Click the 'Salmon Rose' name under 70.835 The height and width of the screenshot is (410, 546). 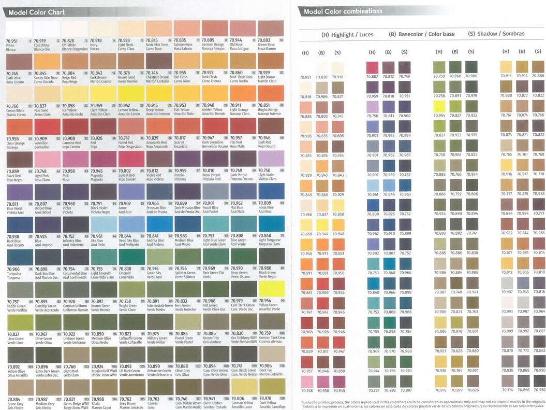[183, 45]
